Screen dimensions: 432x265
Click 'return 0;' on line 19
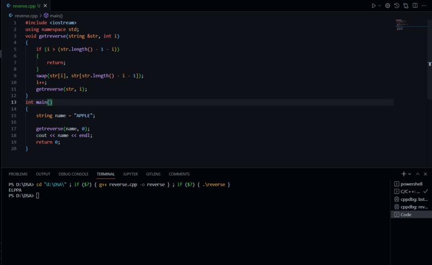click(48, 142)
